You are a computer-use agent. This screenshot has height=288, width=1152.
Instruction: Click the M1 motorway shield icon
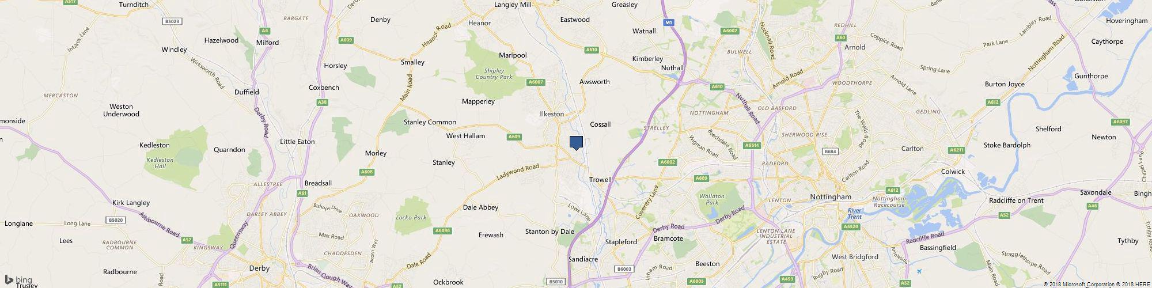(x=668, y=22)
